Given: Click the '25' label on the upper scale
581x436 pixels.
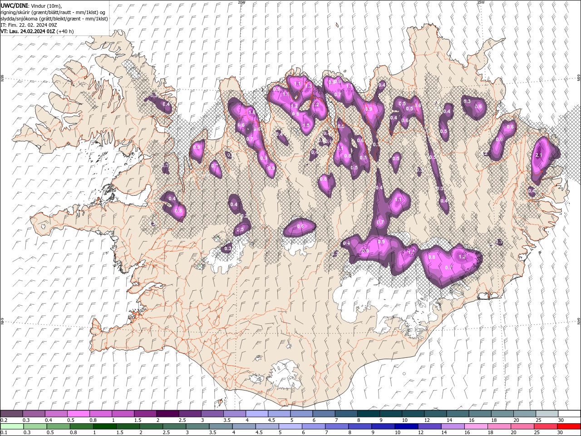Looking at the screenshot, I should [x=538, y=420].
